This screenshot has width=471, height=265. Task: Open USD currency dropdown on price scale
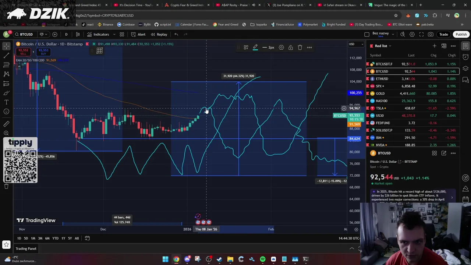pyautogui.click(x=356, y=44)
